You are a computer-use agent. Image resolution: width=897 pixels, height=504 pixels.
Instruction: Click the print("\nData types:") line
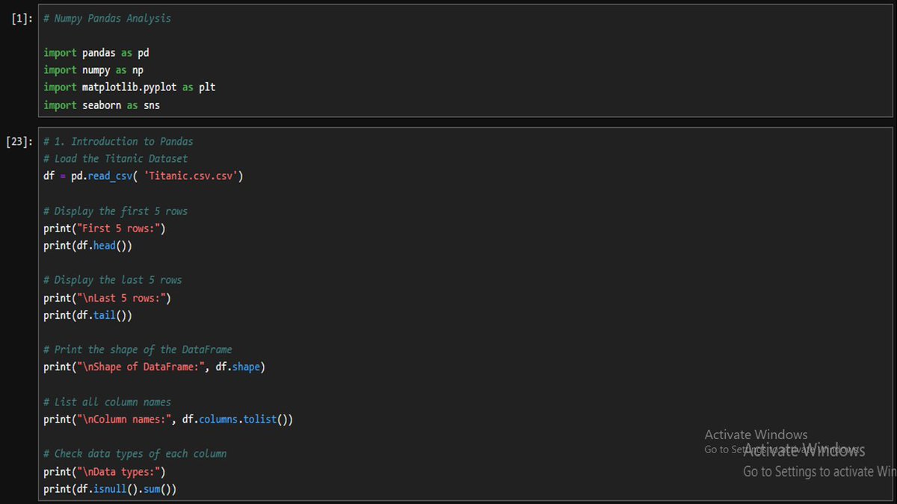tap(104, 472)
